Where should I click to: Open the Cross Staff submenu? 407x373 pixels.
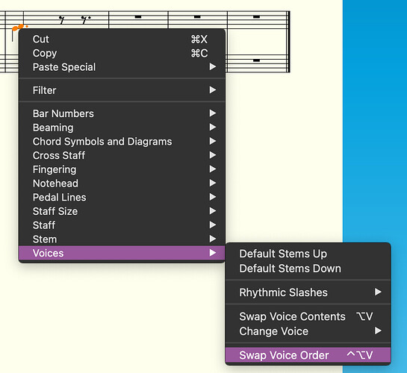(x=122, y=155)
